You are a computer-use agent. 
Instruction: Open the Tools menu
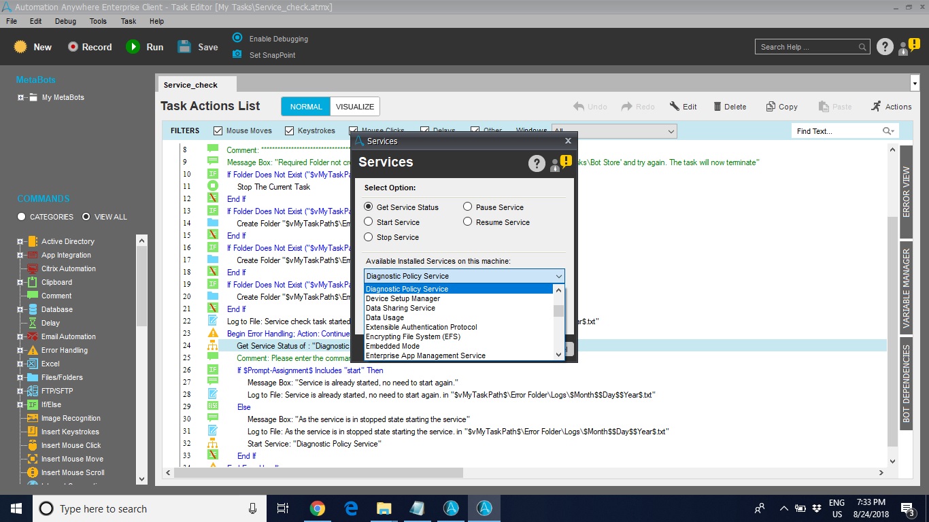click(98, 21)
